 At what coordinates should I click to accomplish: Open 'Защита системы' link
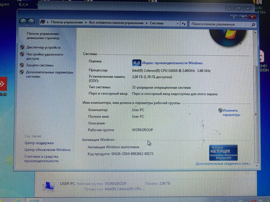tap(40, 65)
